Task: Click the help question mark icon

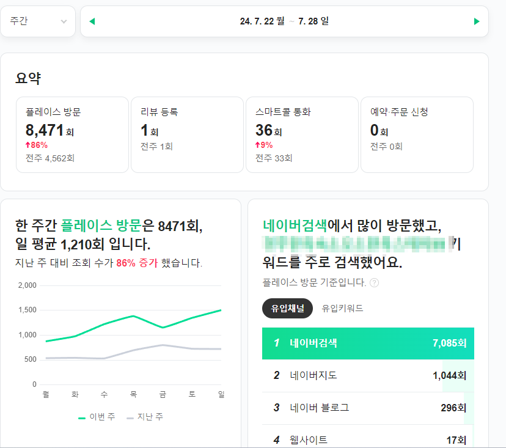Action: tap(374, 283)
